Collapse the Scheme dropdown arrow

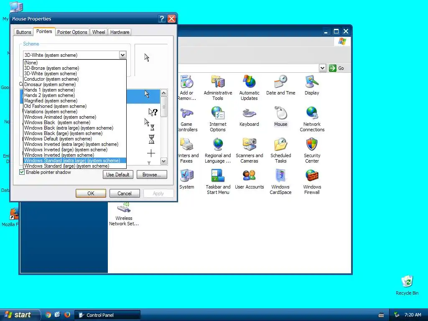pos(122,55)
